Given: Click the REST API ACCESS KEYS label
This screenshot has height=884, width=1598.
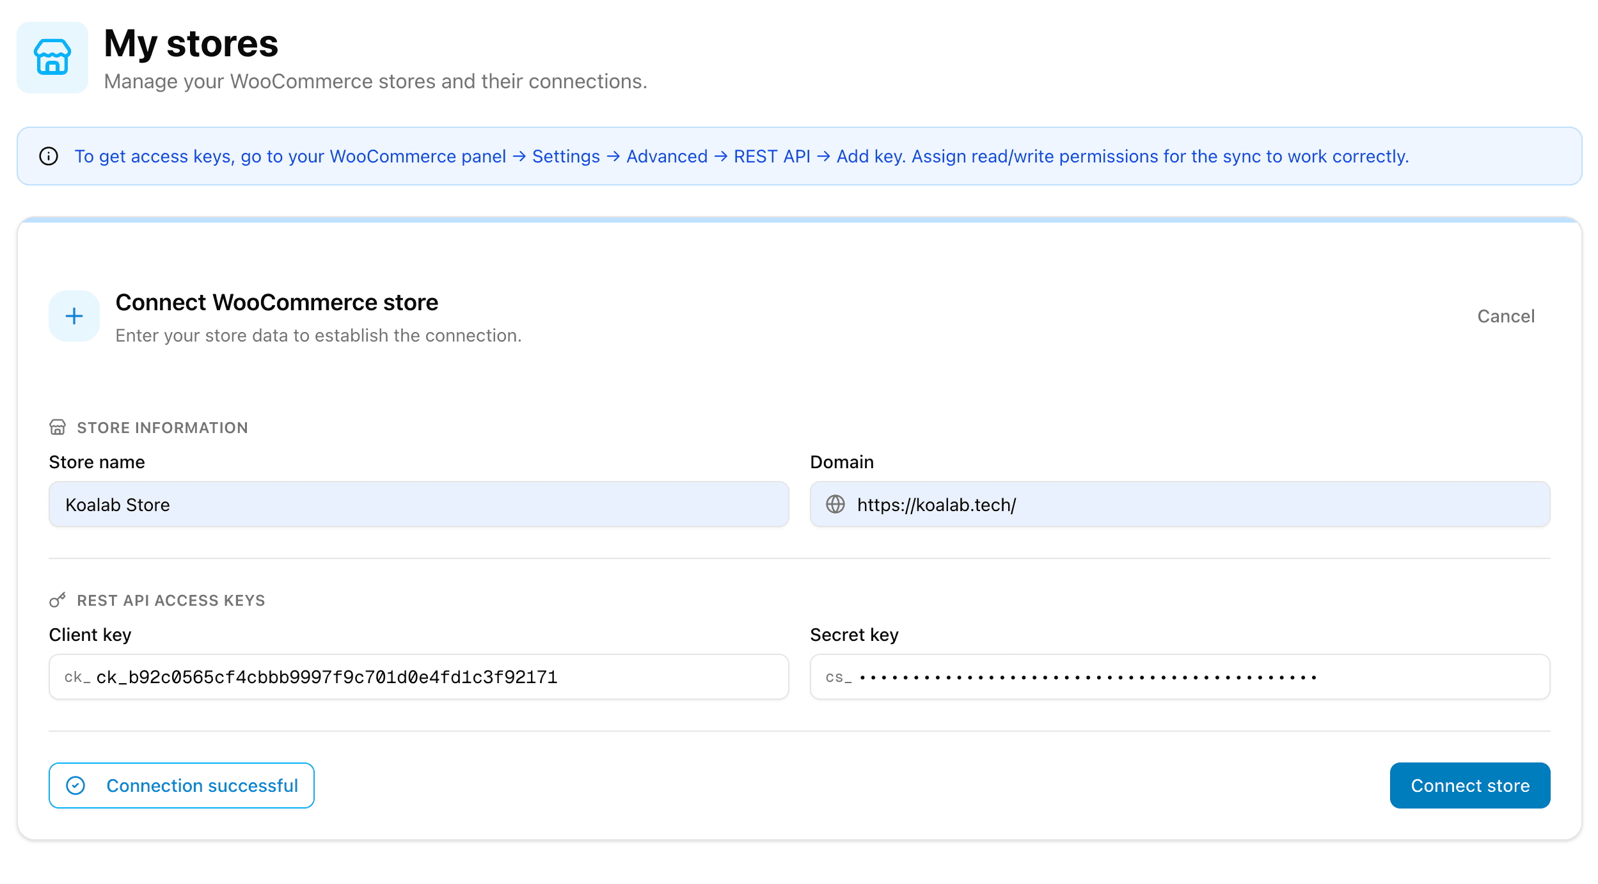Looking at the screenshot, I should pyautogui.click(x=171, y=601).
